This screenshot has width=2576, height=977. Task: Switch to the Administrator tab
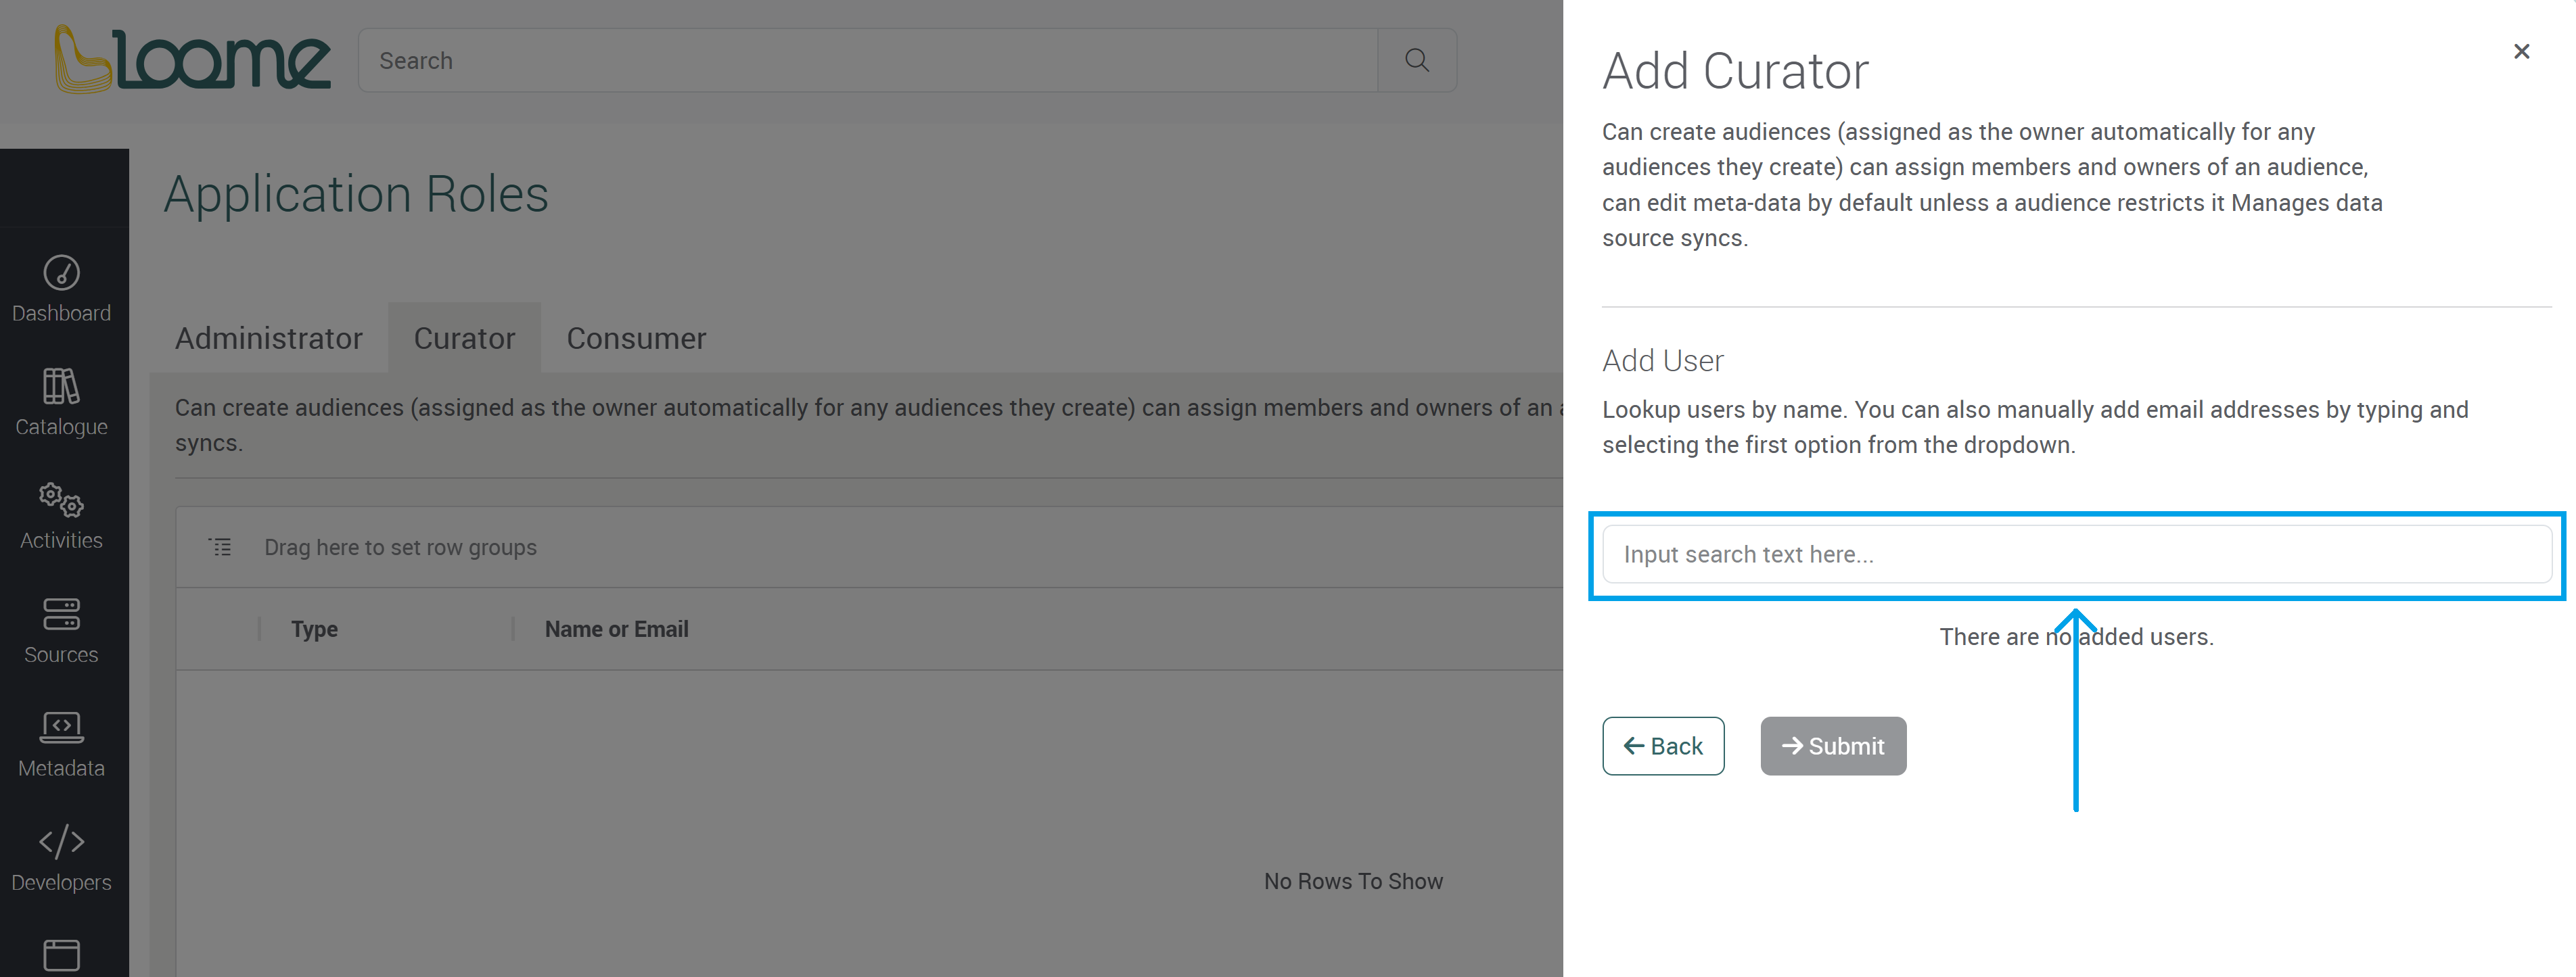[x=268, y=339]
